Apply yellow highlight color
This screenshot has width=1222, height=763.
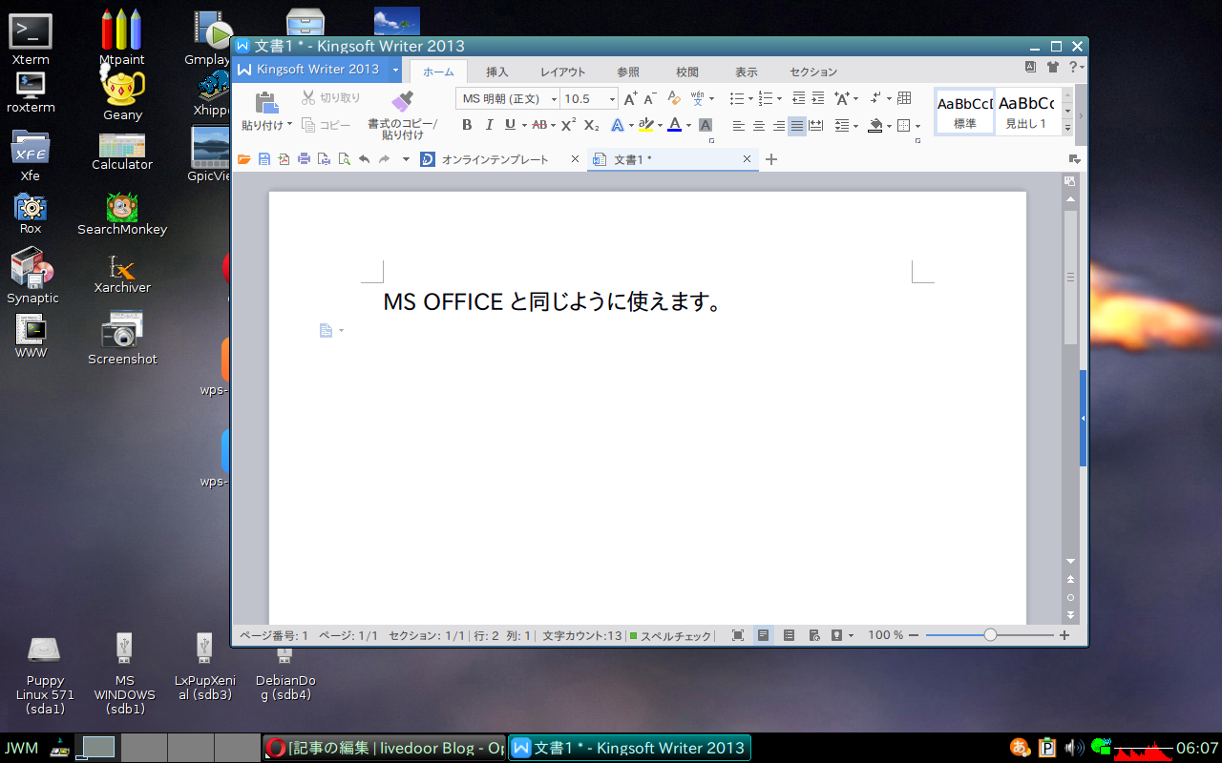coord(646,125)
